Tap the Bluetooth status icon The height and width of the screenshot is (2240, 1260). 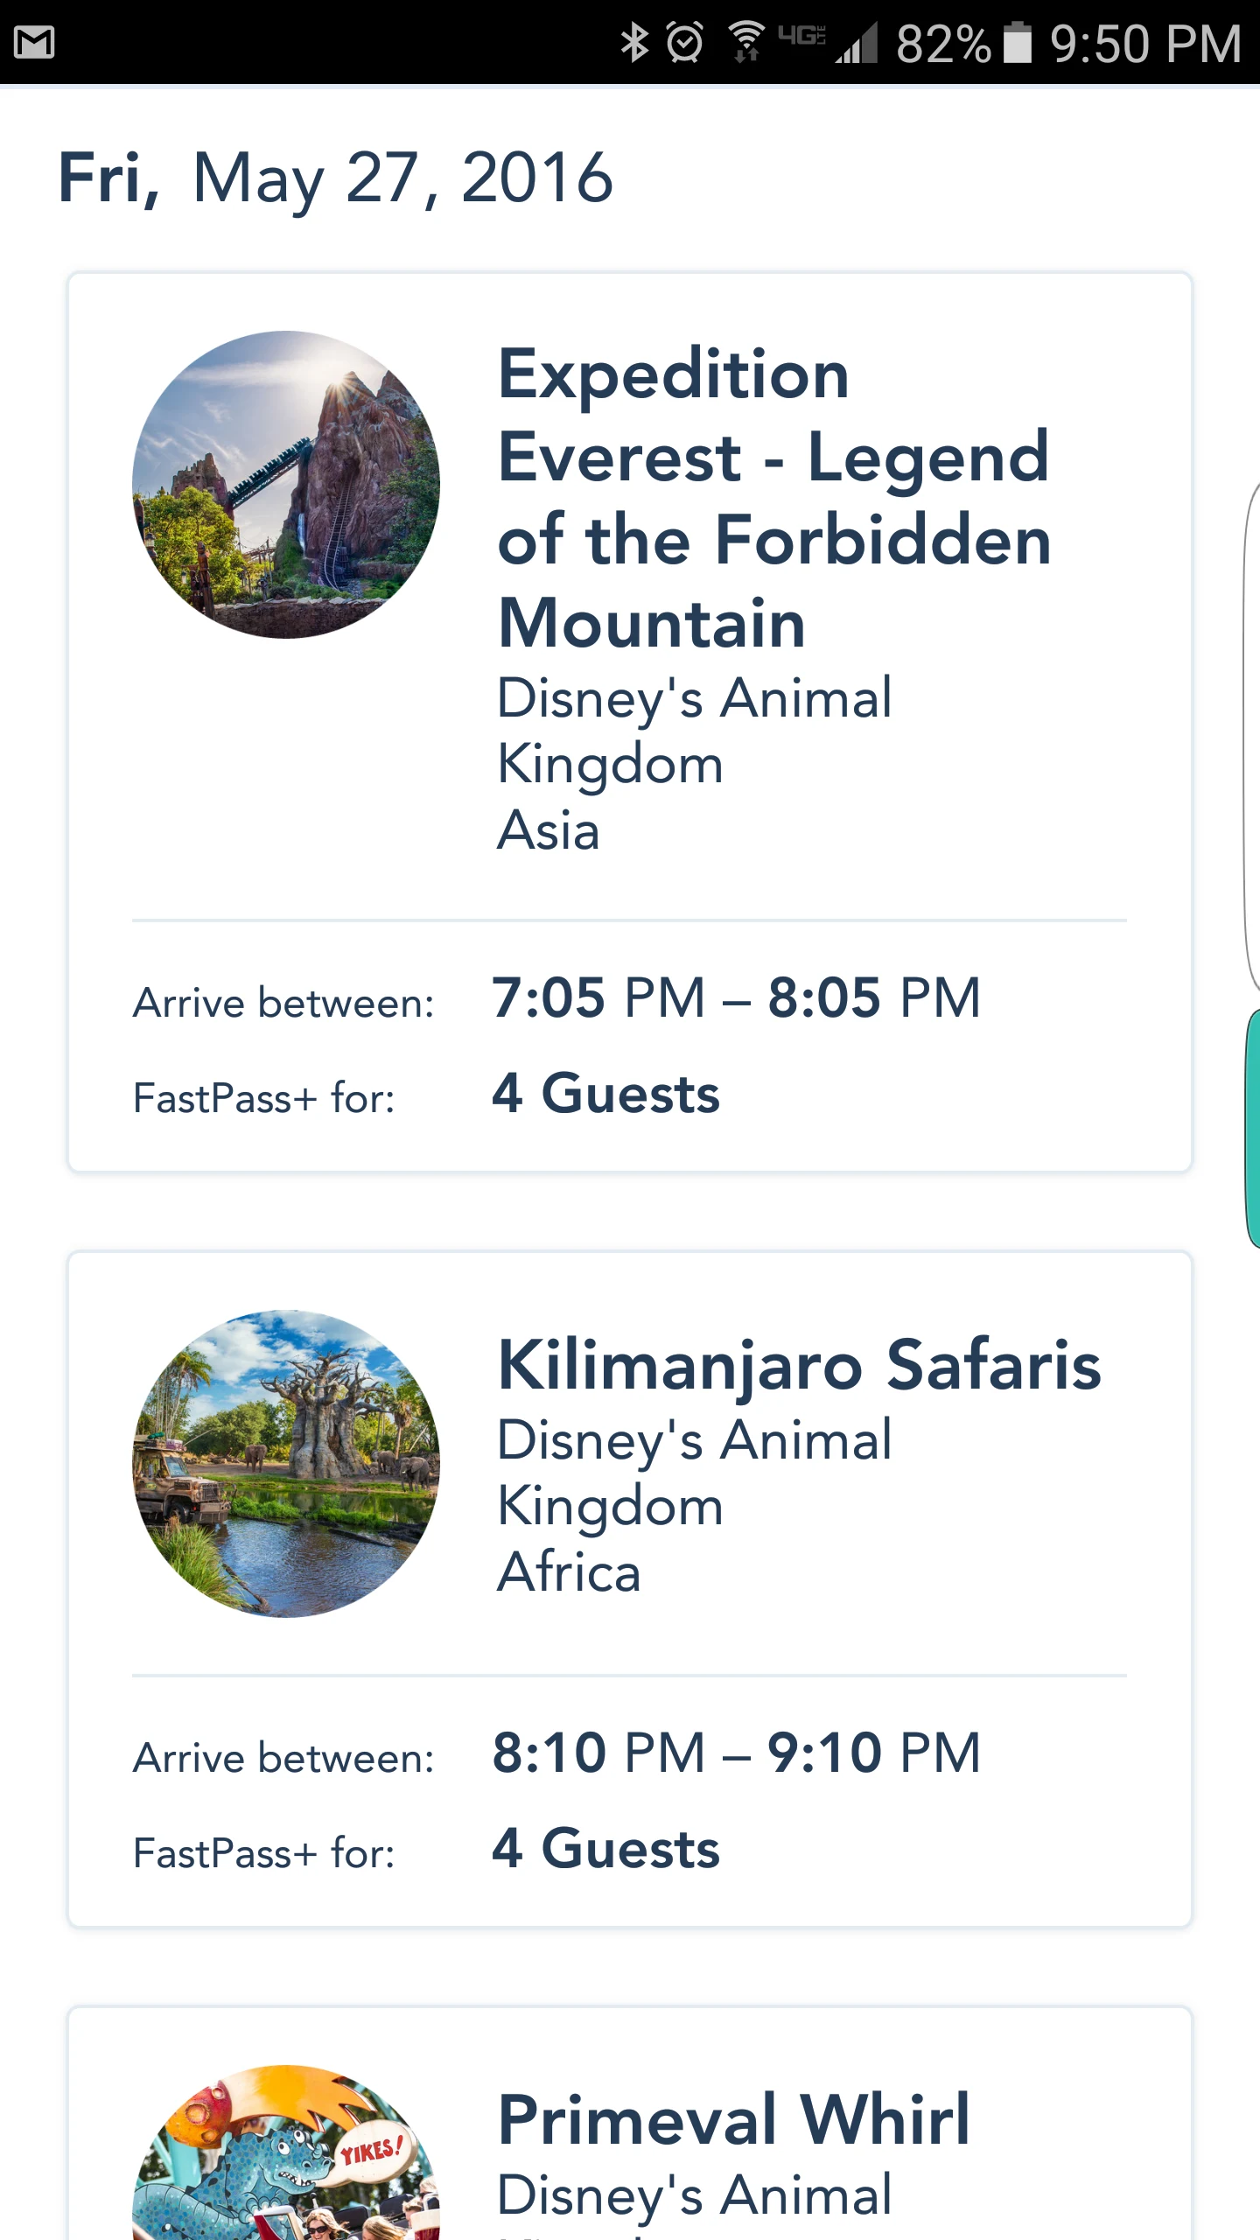[x=634, y=42]
